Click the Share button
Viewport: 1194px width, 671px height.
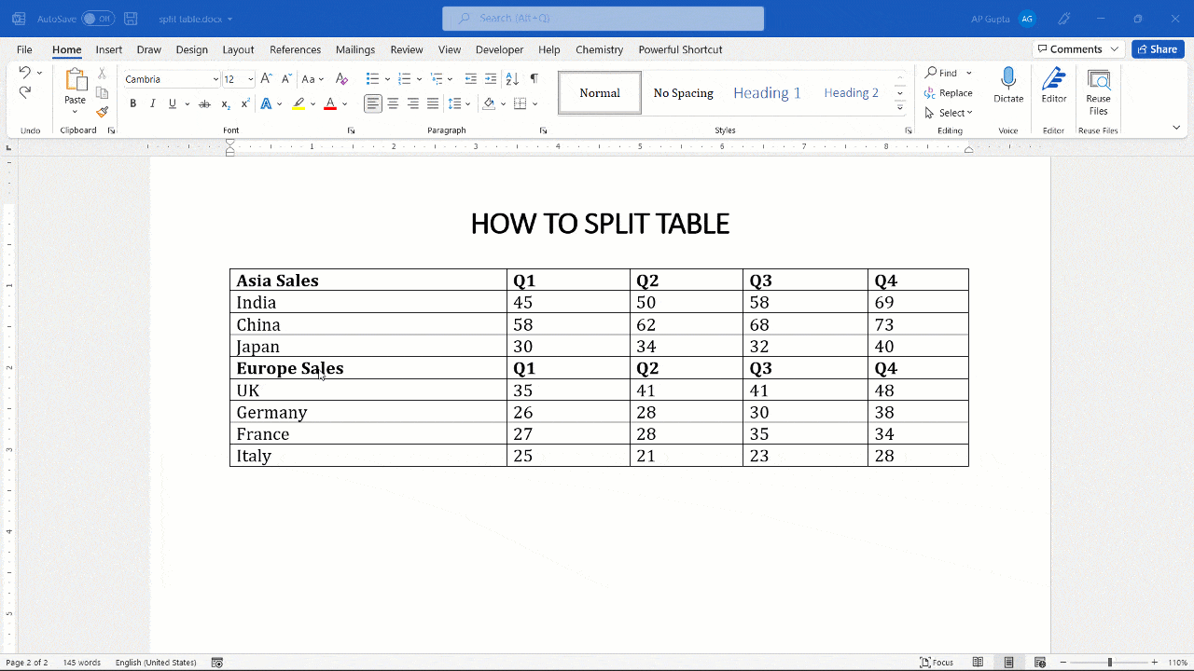point(1157,48)
